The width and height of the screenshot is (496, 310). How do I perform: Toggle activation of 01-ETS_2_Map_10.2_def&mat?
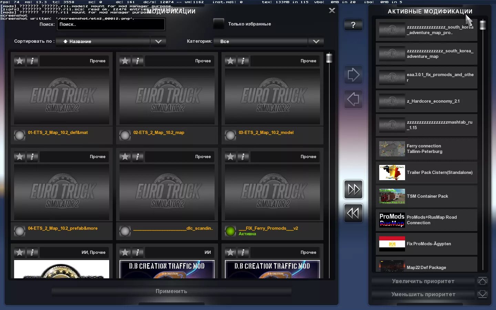(20, 135)
